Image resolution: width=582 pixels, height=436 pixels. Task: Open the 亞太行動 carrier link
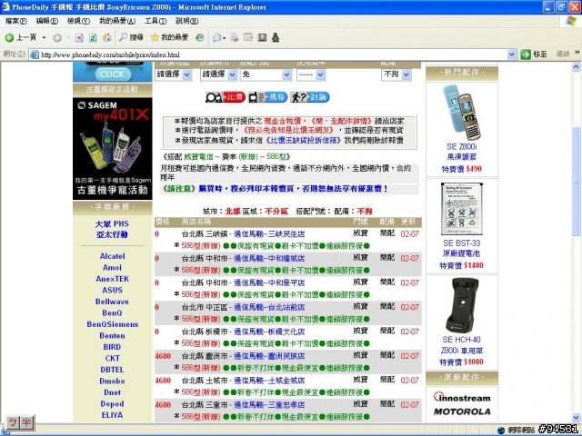pyautogui.click(x=112, y=234)
